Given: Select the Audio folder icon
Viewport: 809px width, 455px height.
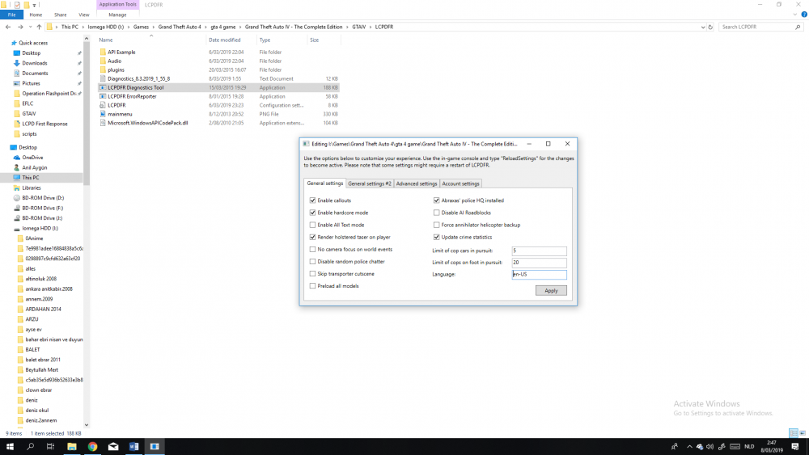Looking at the screenshot, I should click(x=103, y=61).
